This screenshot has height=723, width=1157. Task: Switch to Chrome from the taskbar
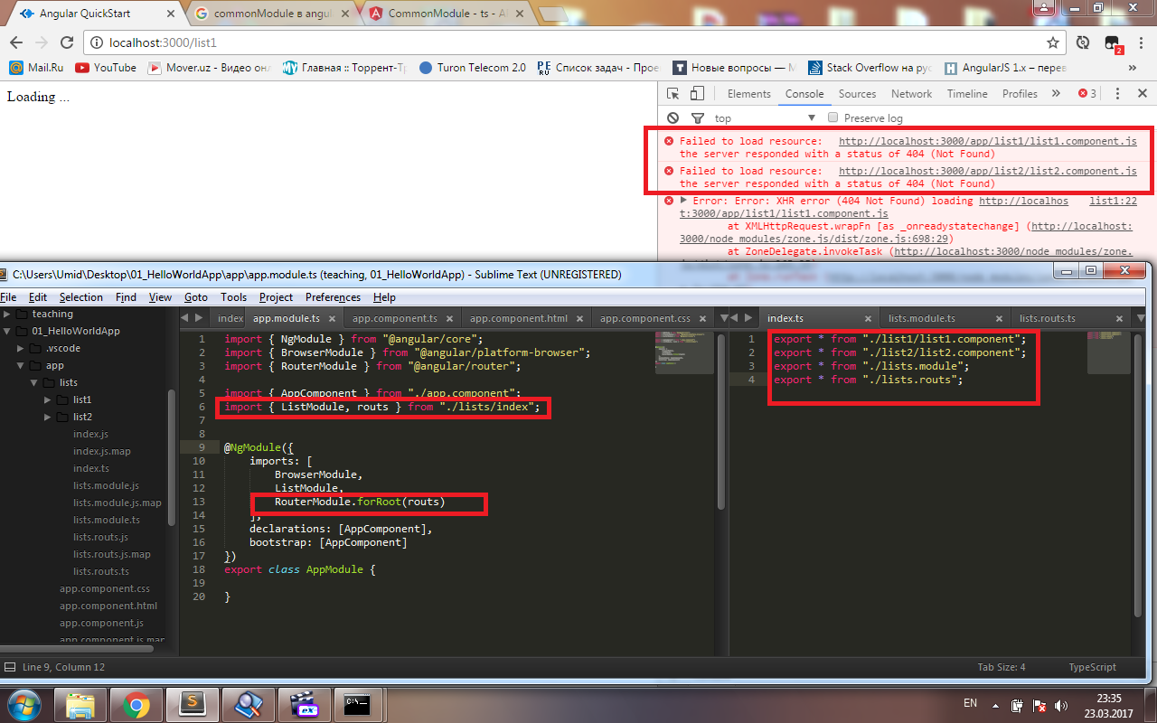point(137,704)
